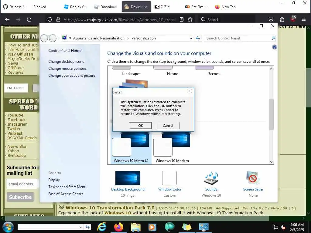Open Taskbar and Start Menu link

point(67,187)
